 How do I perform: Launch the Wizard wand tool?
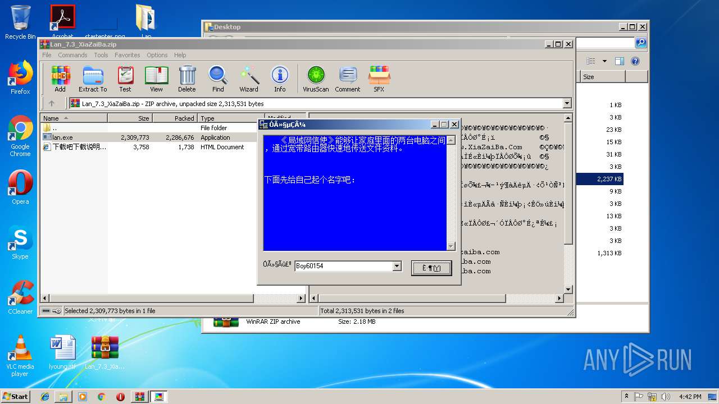click(x=249, y=79)
